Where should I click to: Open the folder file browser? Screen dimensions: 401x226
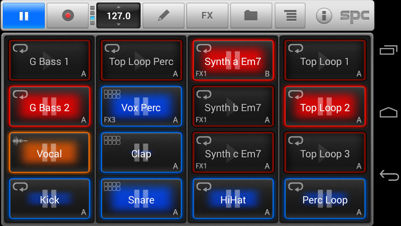coord(251,16)
